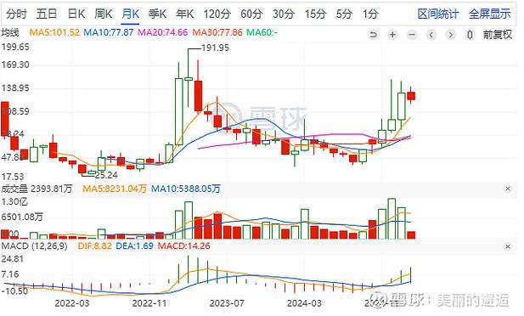Click the 169.30 price axis label

pos(15,65)
